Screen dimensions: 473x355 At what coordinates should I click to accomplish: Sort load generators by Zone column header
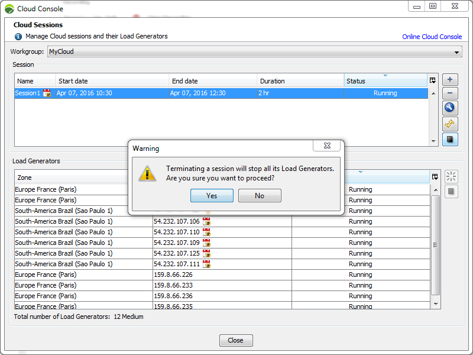click(x=72, y=177)
